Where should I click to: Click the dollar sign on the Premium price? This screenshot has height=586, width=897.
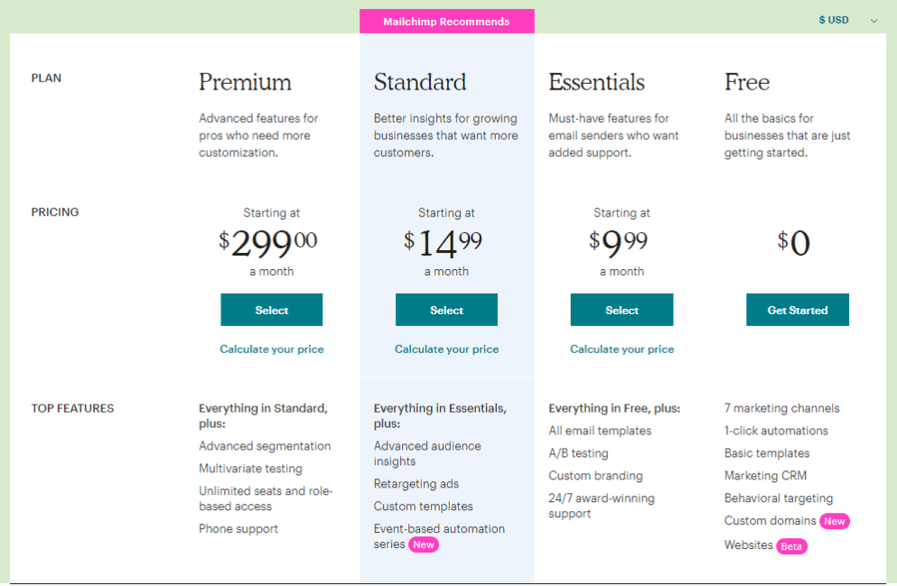(224, 240)
